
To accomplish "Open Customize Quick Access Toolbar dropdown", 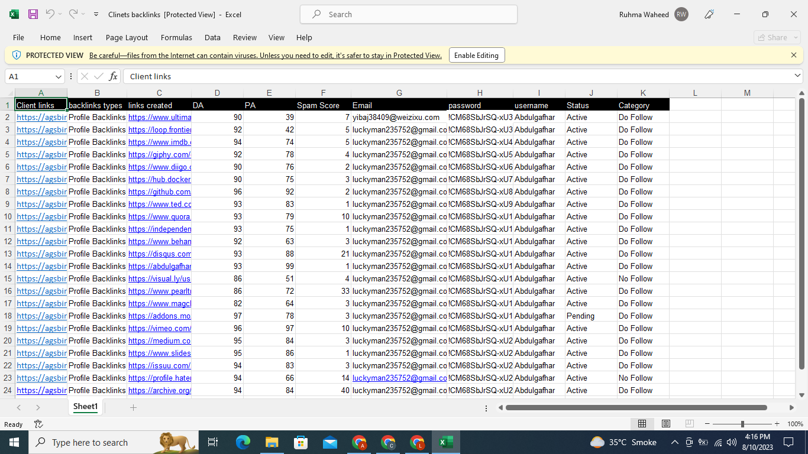I will click(x=96, y=14).
